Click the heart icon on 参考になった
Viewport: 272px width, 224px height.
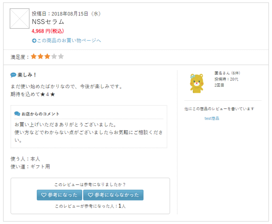pos(44,195)
